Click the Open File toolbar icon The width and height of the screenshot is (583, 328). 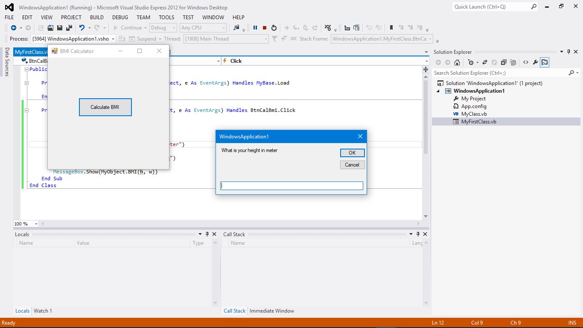(50, 28)
